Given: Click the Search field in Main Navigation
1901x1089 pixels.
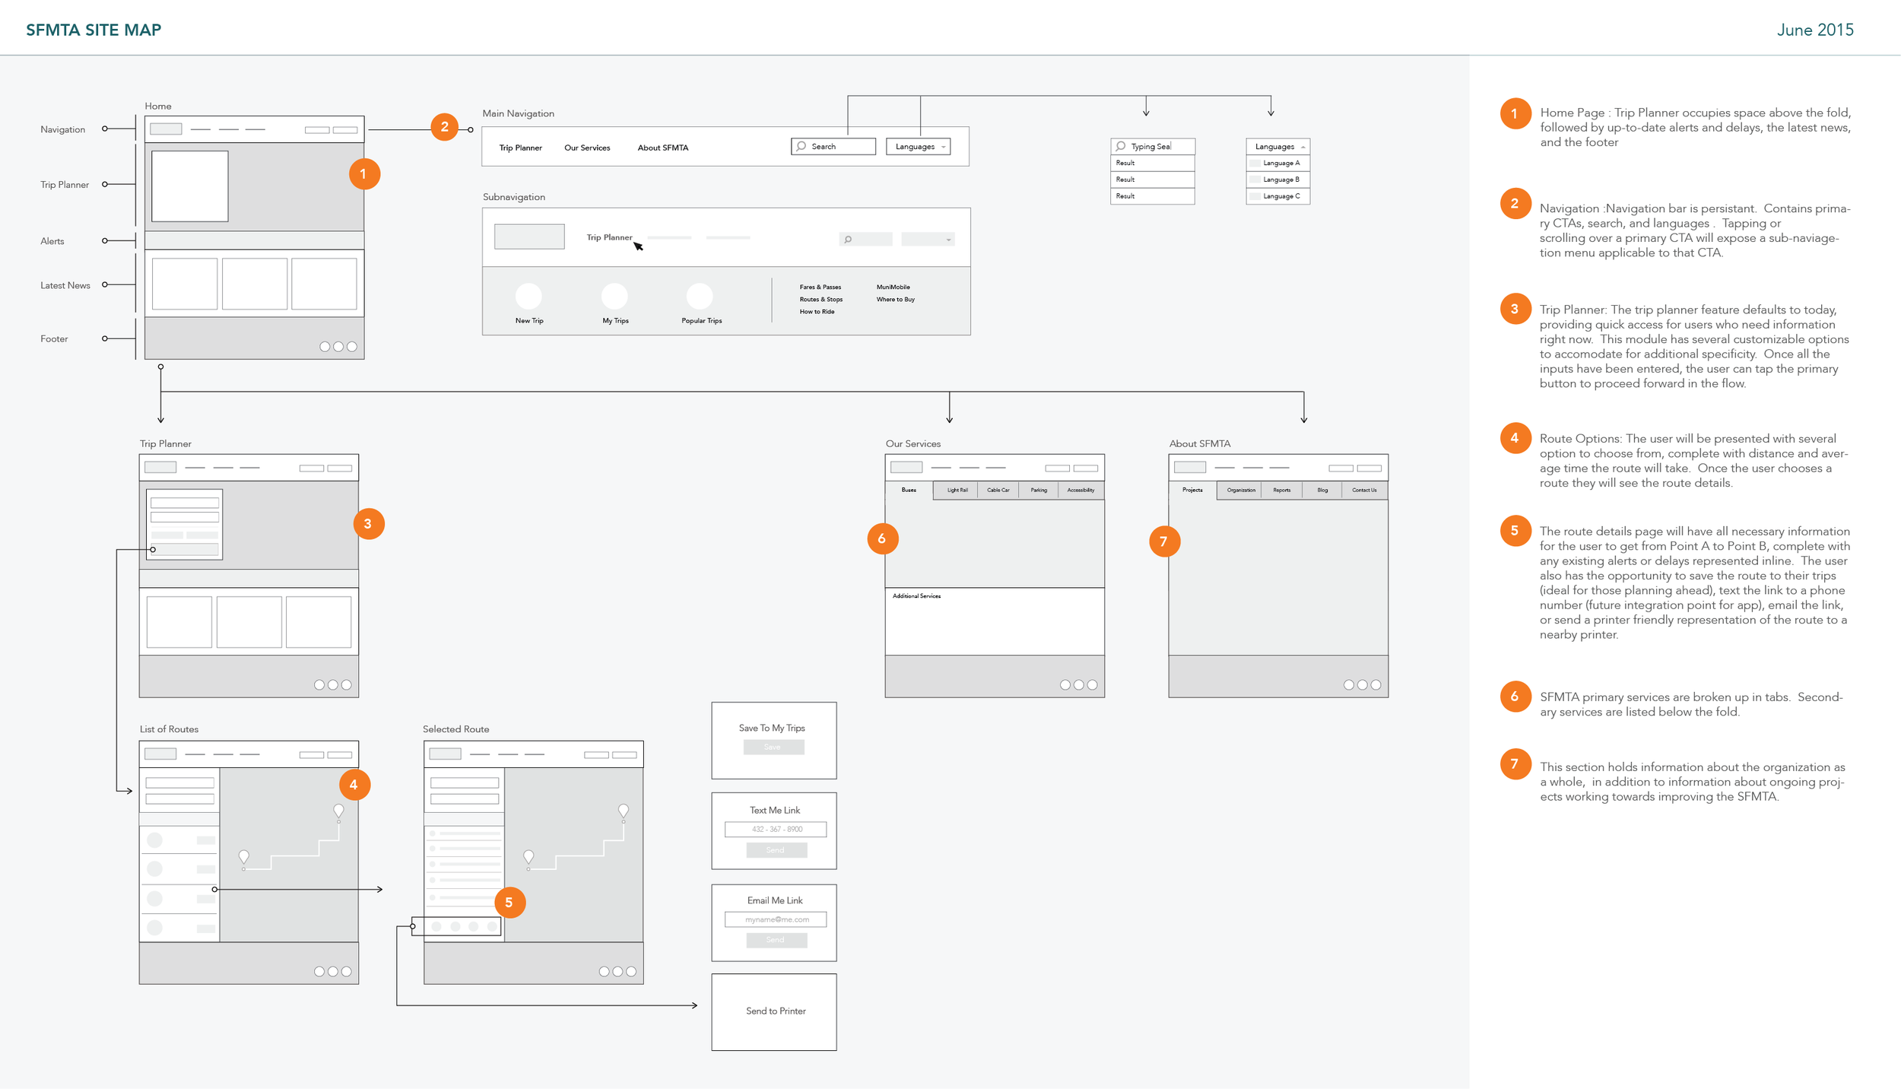Looking at the screenshot, I should pos(833,146).
